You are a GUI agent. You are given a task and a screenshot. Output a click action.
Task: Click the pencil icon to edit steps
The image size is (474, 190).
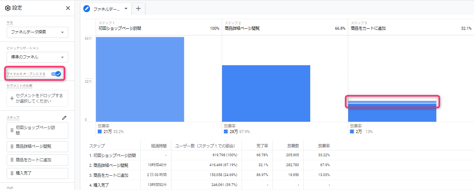tap(64, 118)
